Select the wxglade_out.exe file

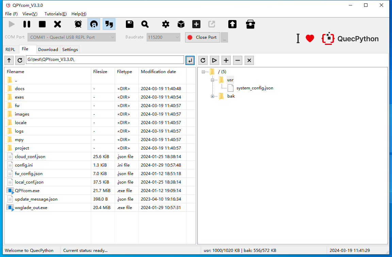[100, 208]
